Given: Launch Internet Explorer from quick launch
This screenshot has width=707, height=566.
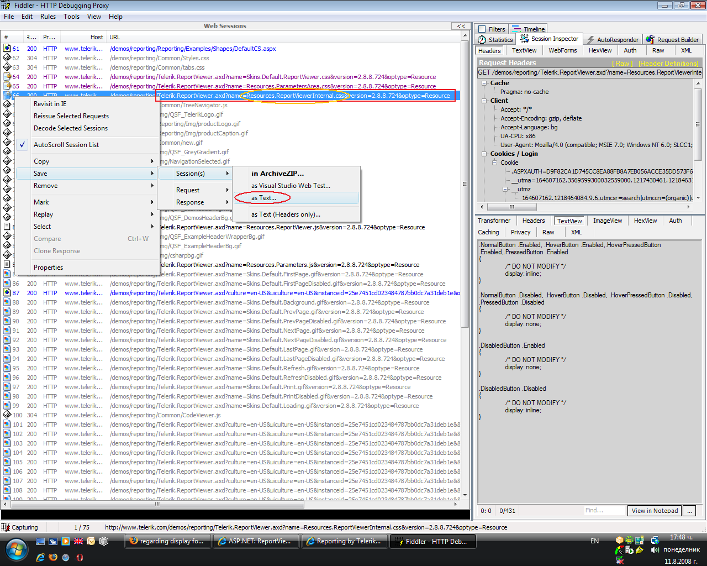Looking at the screenshot, I should 40,557.
